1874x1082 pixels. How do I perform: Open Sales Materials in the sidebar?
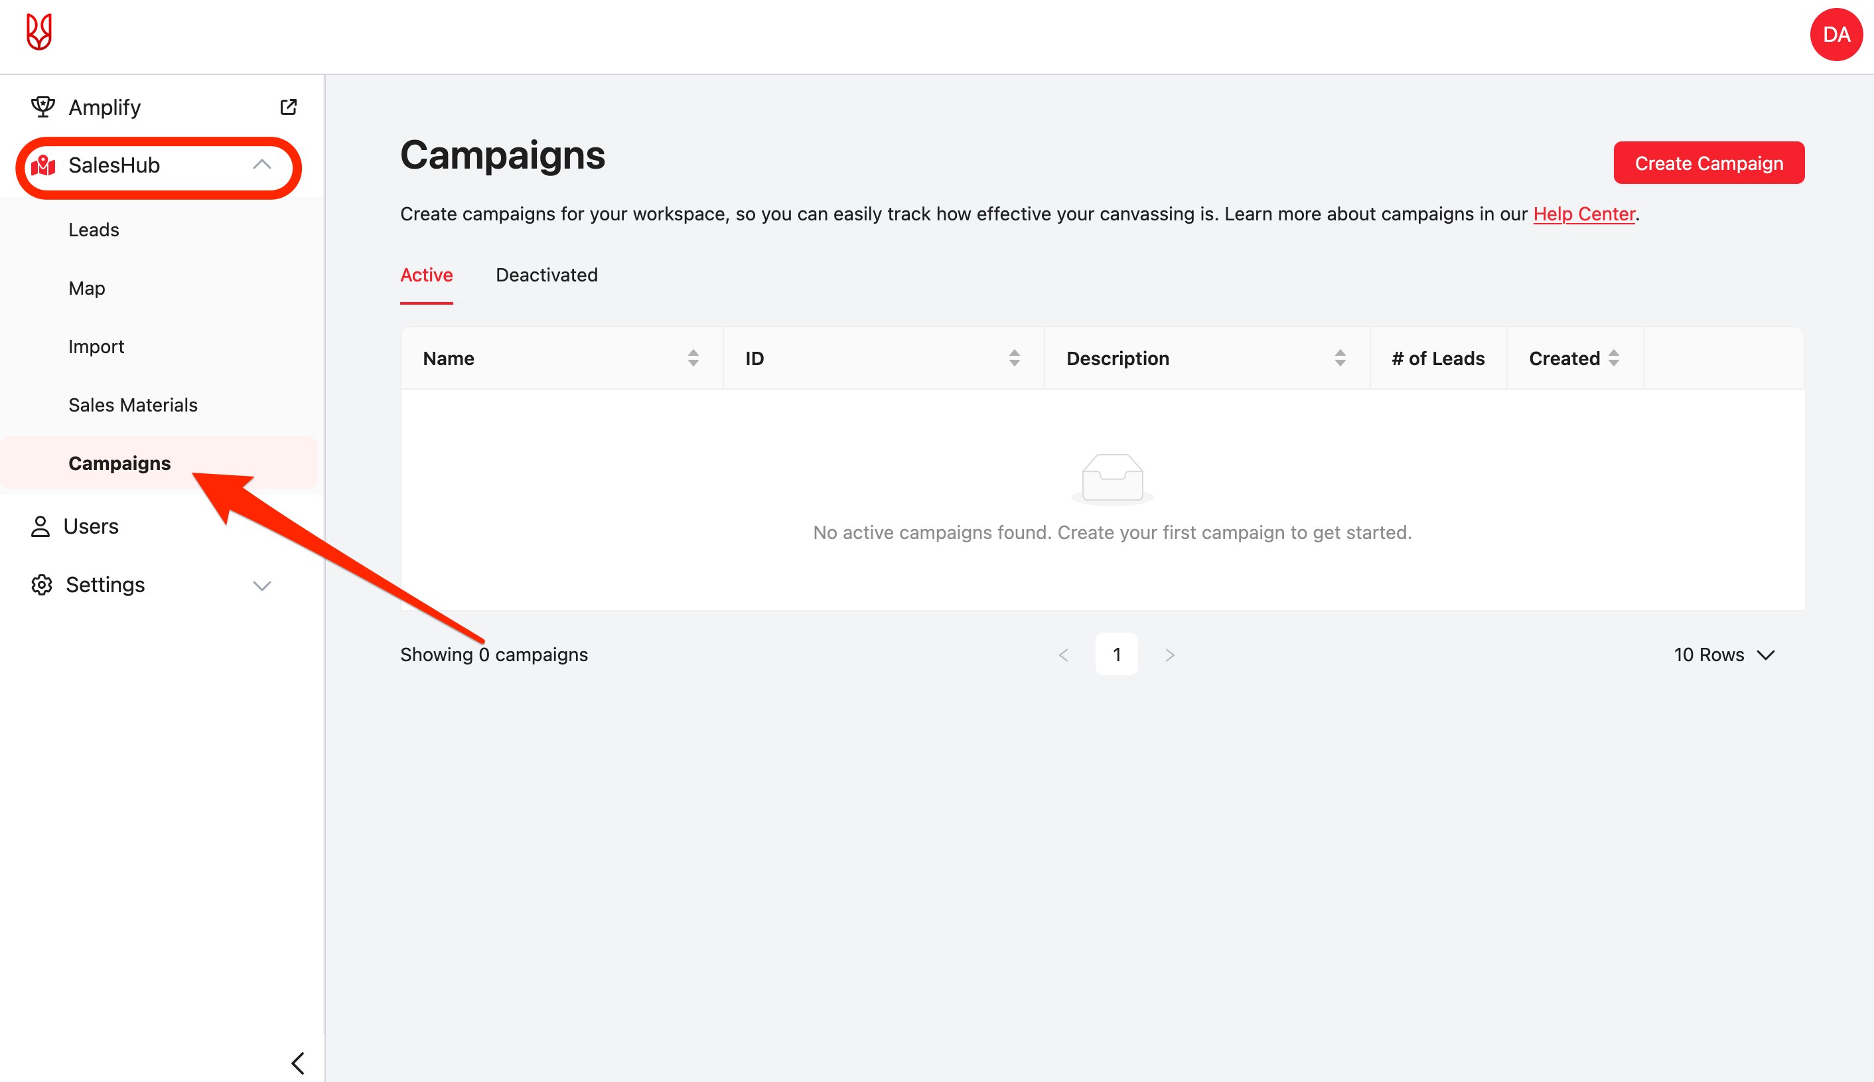coord(133,405)
